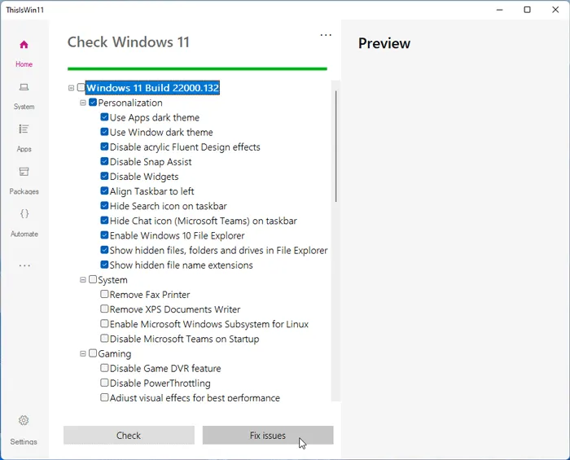
Task: Click the Check button
Action: click(x=129, y=436)
